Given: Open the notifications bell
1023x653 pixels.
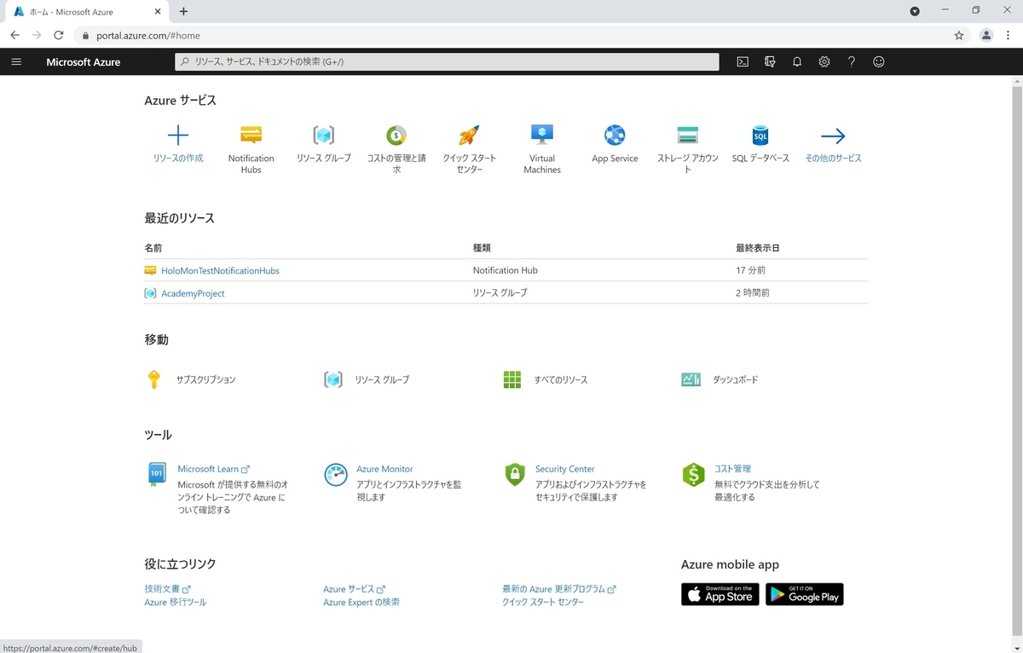Looking at the screenshot, I should pyautogui.click(x=797, y=61).
